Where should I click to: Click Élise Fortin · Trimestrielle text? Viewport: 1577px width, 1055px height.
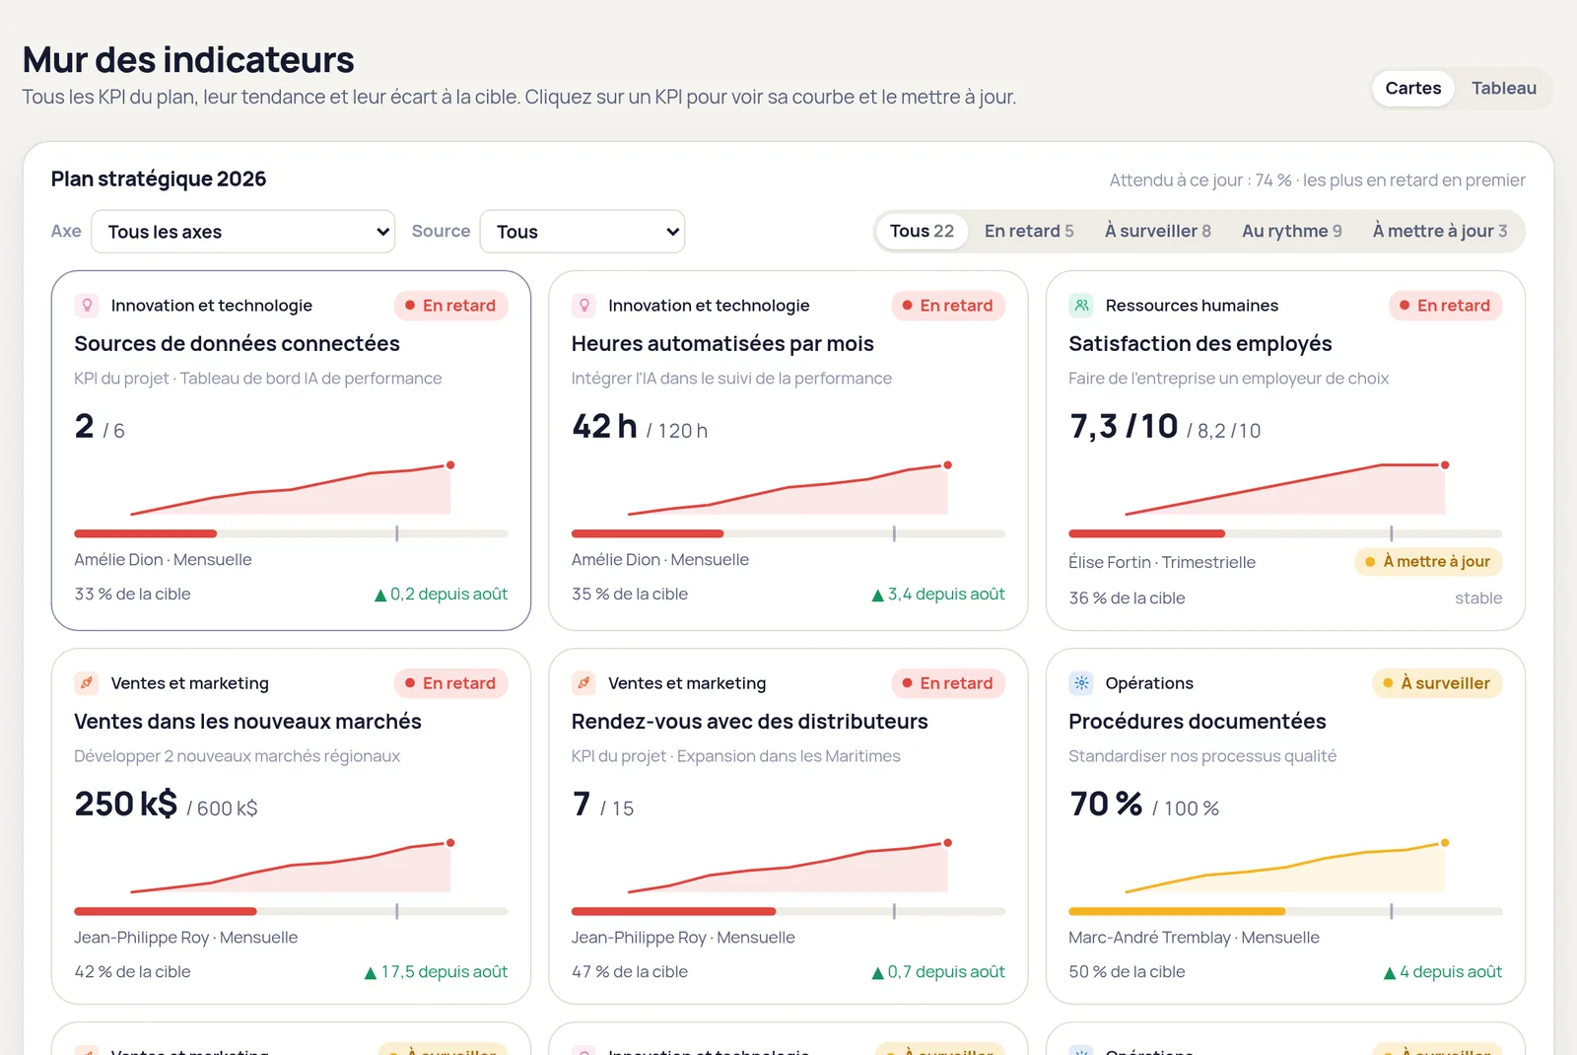[x=1162, y=562]
